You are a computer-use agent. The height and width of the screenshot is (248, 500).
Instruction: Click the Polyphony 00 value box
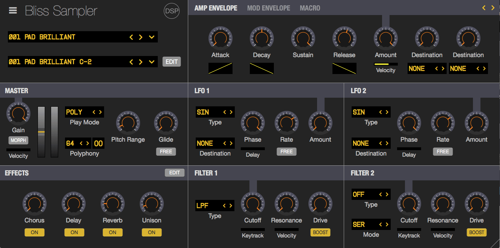click(x=98, y=143)
